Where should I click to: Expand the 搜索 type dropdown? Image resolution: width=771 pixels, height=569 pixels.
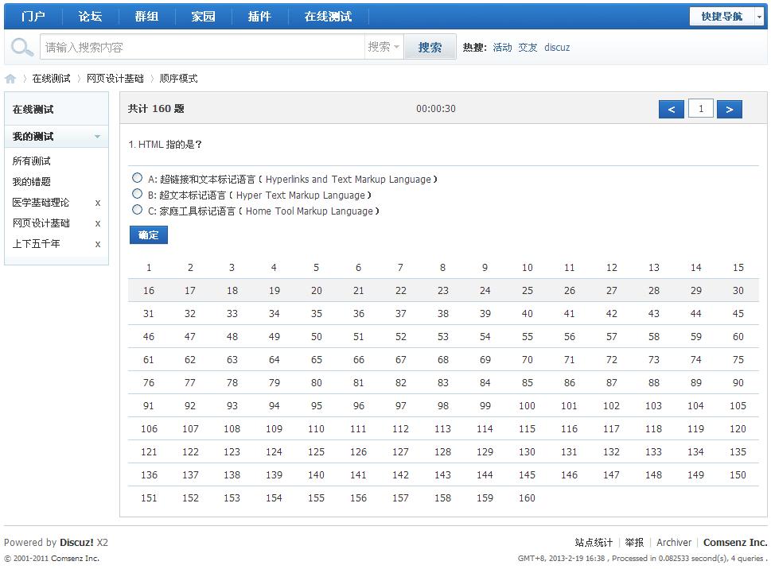click(x=384, y=48)
